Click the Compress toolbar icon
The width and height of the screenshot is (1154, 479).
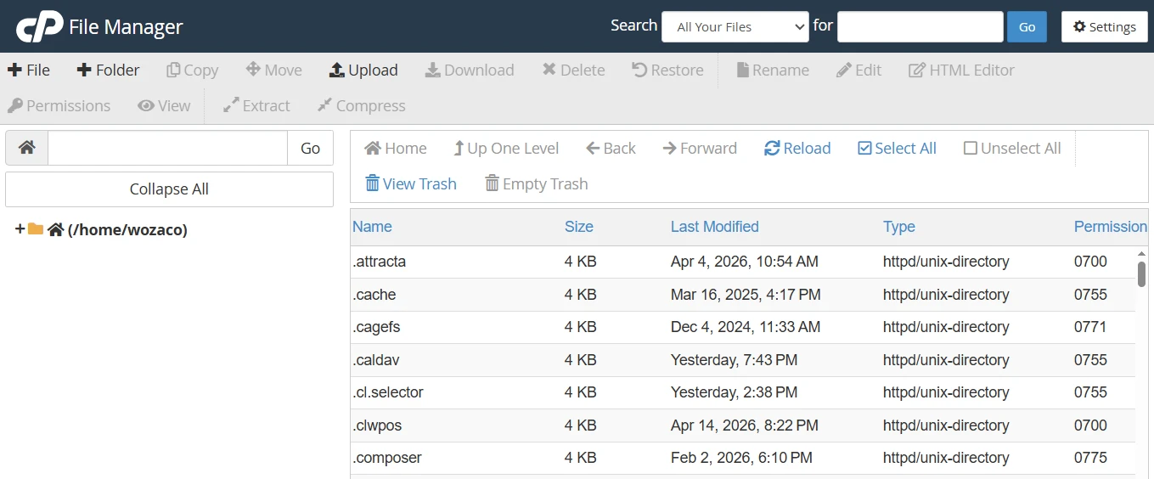tap(324, 106)
